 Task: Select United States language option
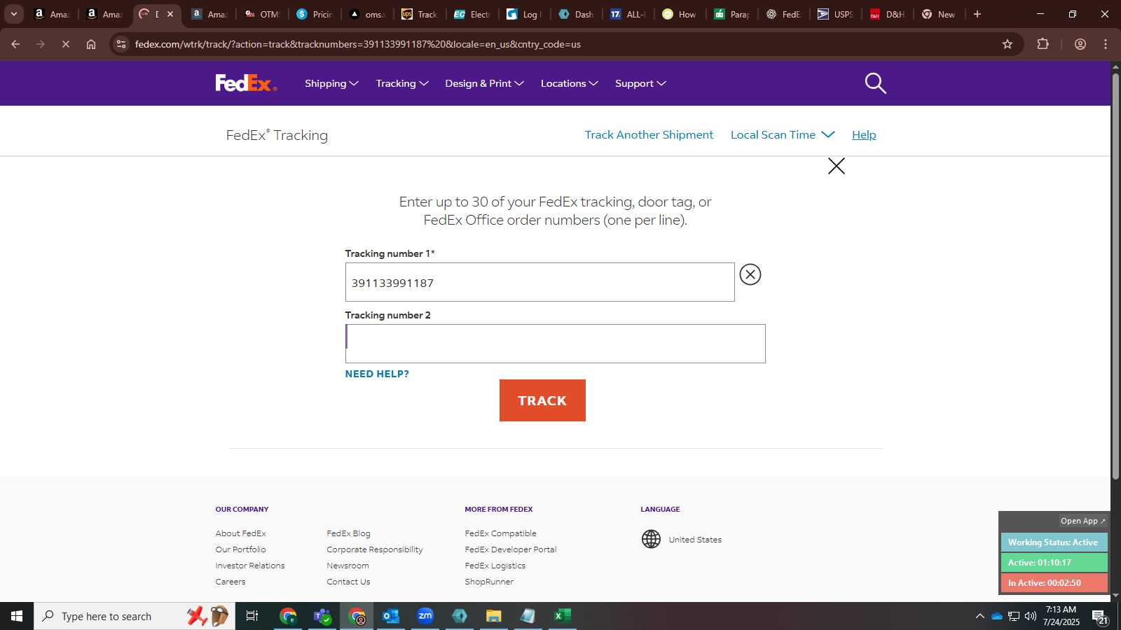695,540
